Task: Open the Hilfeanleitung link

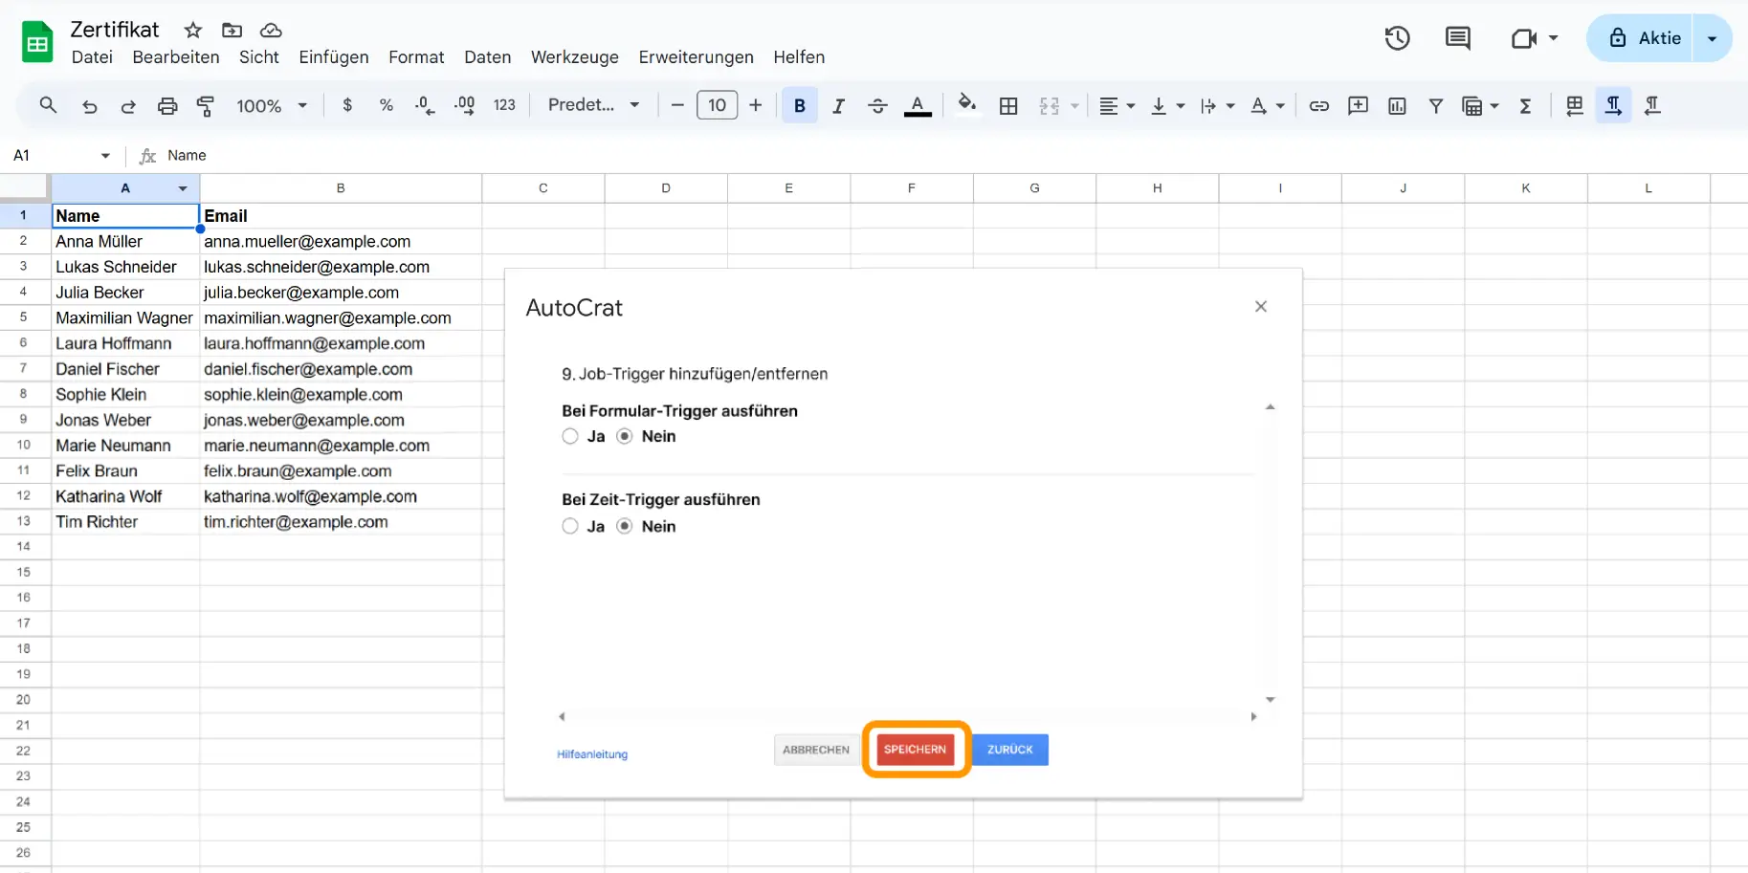Action: (x=592, y=754)
